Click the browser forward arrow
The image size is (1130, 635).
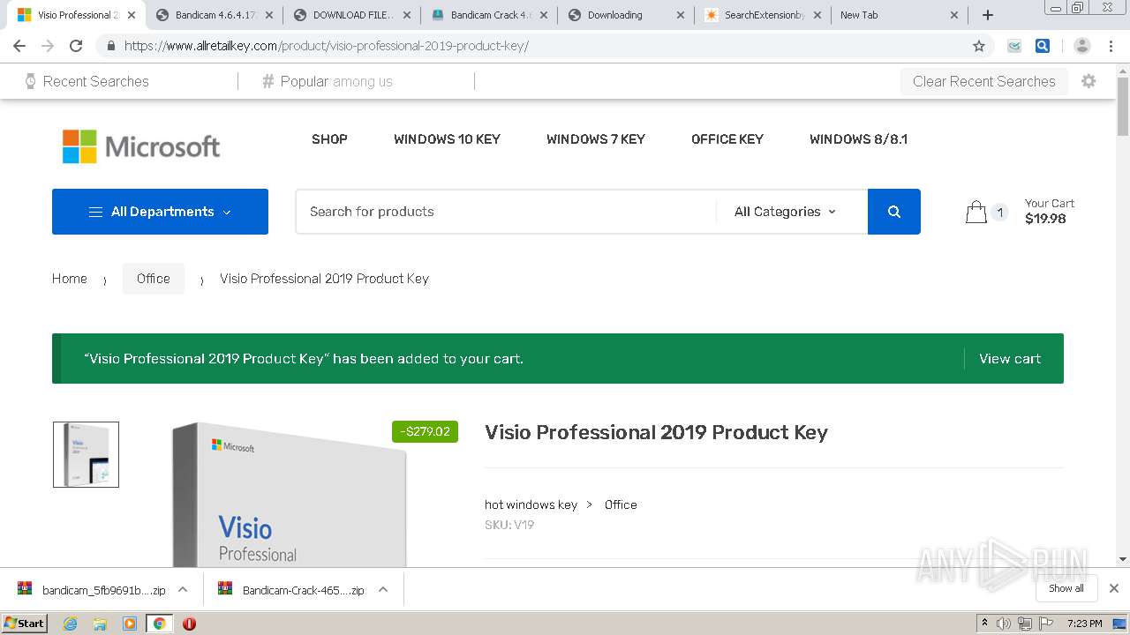tap(48, 46)
